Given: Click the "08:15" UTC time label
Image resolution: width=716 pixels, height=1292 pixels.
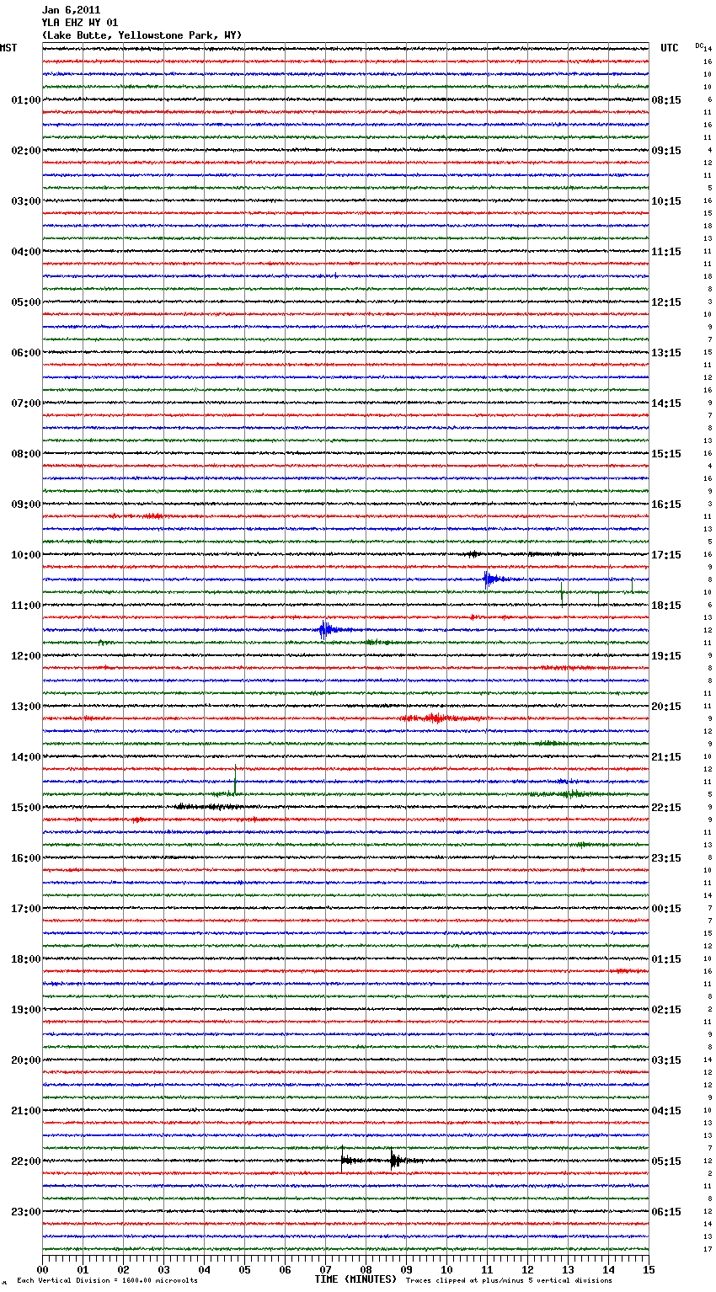Looking at the screenshot, I should (666, 100).
